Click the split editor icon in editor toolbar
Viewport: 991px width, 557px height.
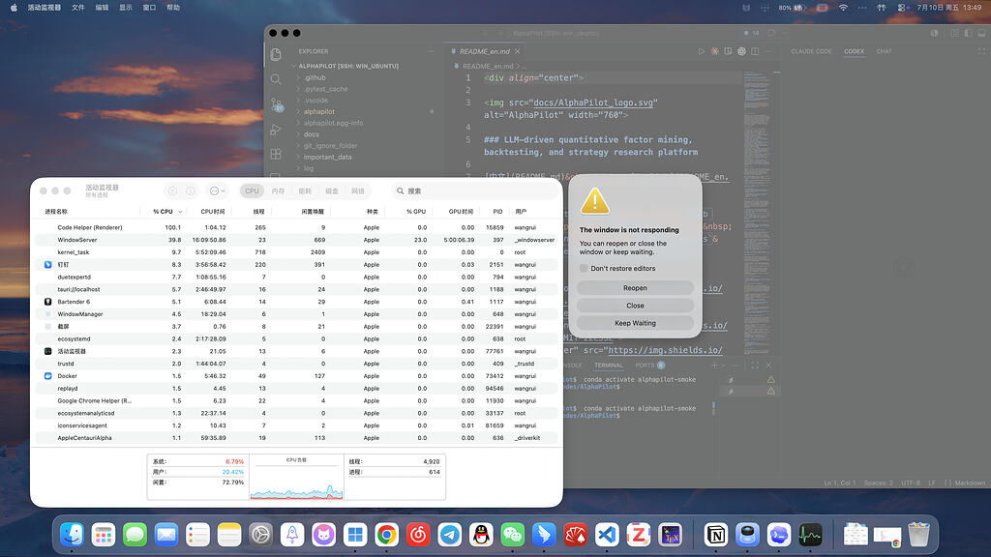[x=755, y=51]
